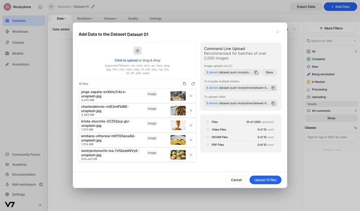Viewport: 360px width, 211px height.
Task: Click the Nicelydone avatar
Action: coord(7,7)
